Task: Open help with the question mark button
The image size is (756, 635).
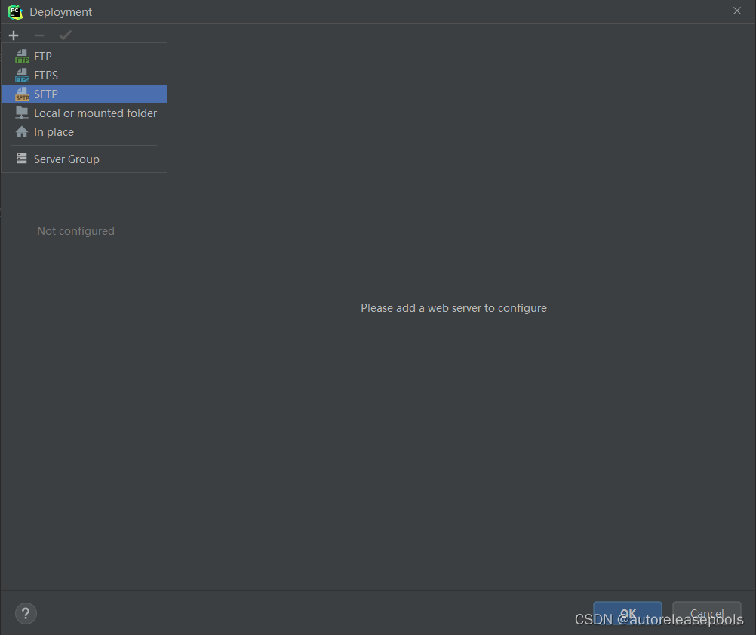Action: [x=26, y=613]
